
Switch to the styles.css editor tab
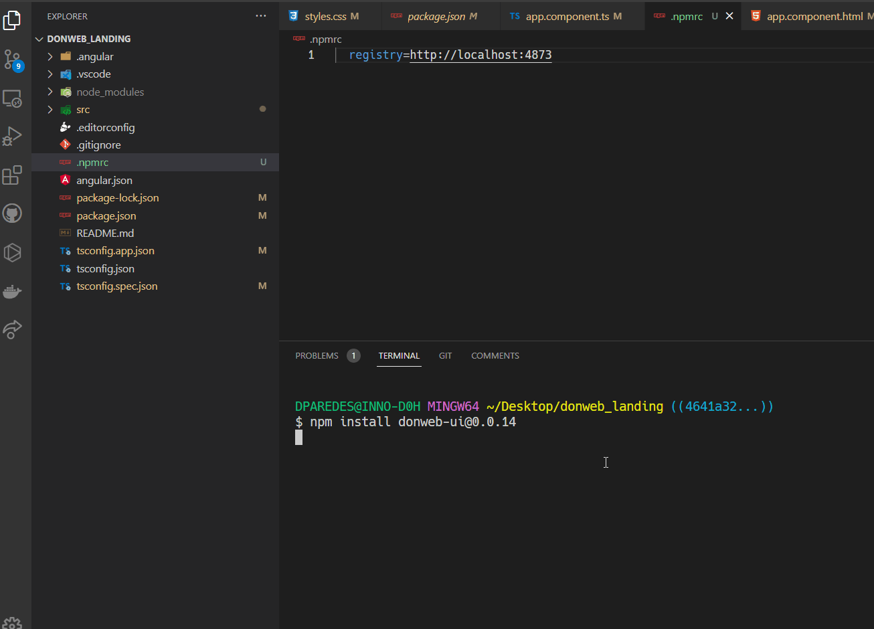(325, 17)
